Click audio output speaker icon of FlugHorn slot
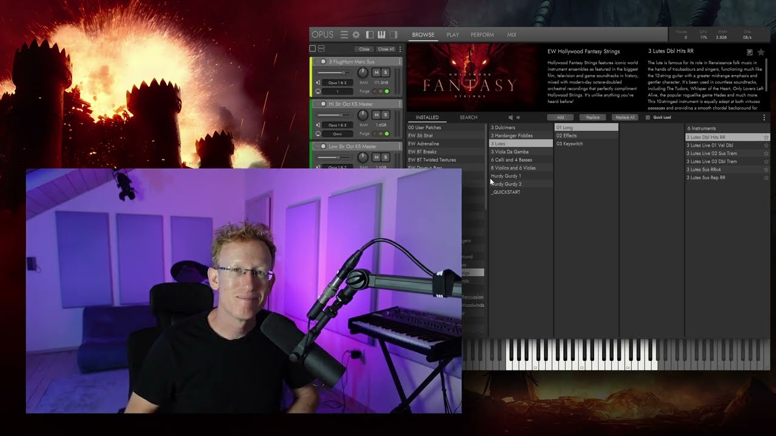The width and height of the screenshot is (776, 436). 318,82
